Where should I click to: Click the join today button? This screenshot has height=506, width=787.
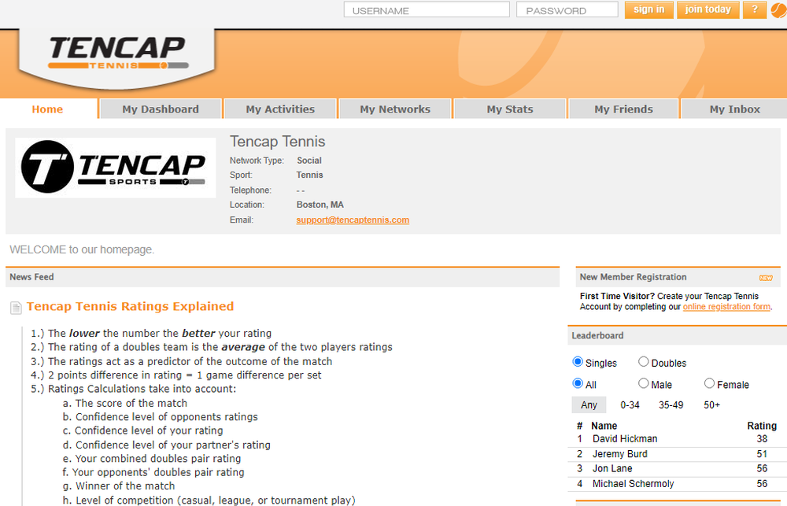(x=708, y=9)
